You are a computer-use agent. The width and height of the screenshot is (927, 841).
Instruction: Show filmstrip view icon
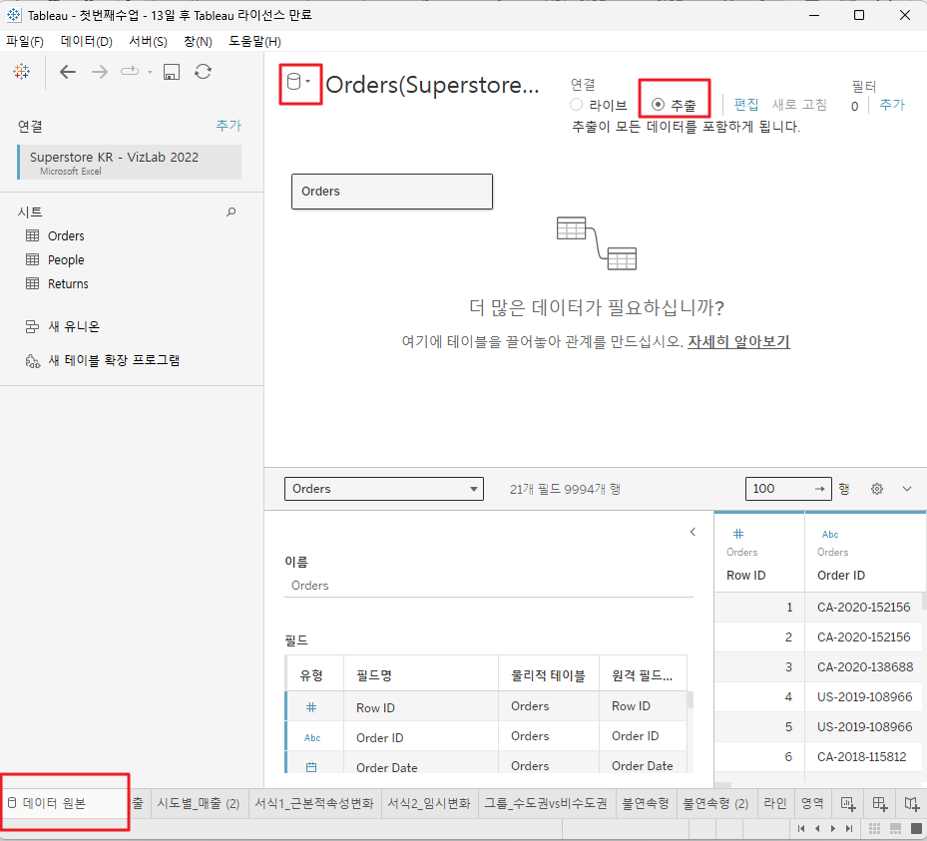pyautogui.click(x=896, y=829)
